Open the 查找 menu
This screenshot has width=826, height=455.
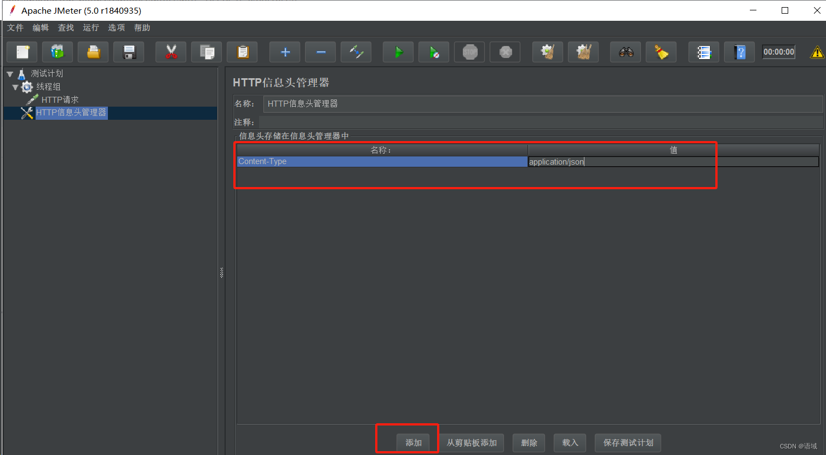(x=66, y=28)
